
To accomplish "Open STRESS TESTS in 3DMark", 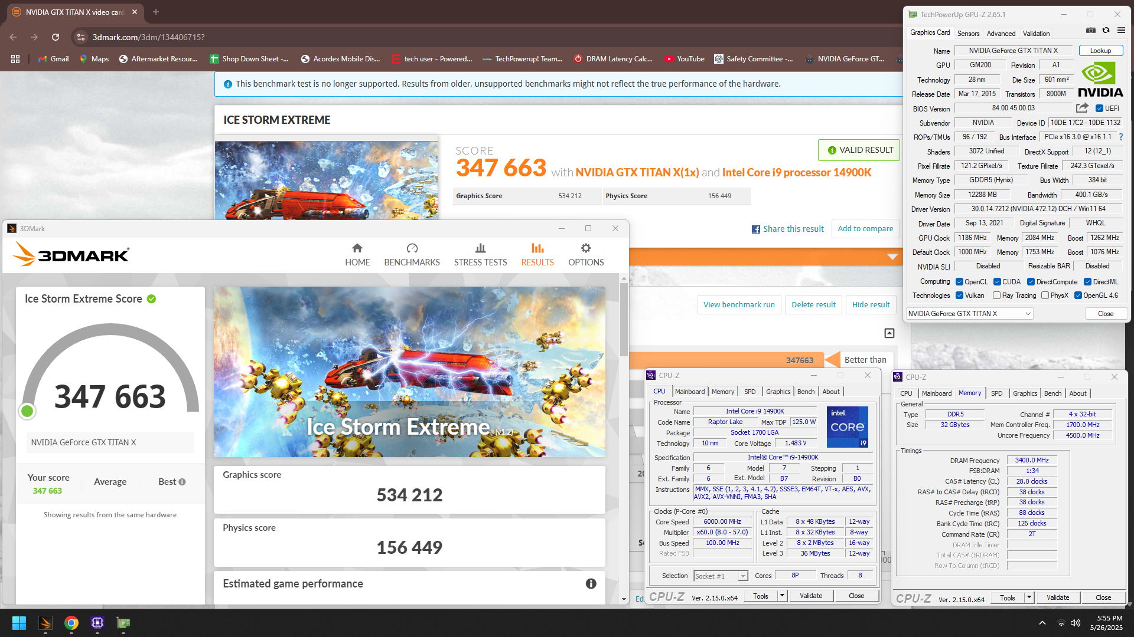I will [x=480, y=255].
